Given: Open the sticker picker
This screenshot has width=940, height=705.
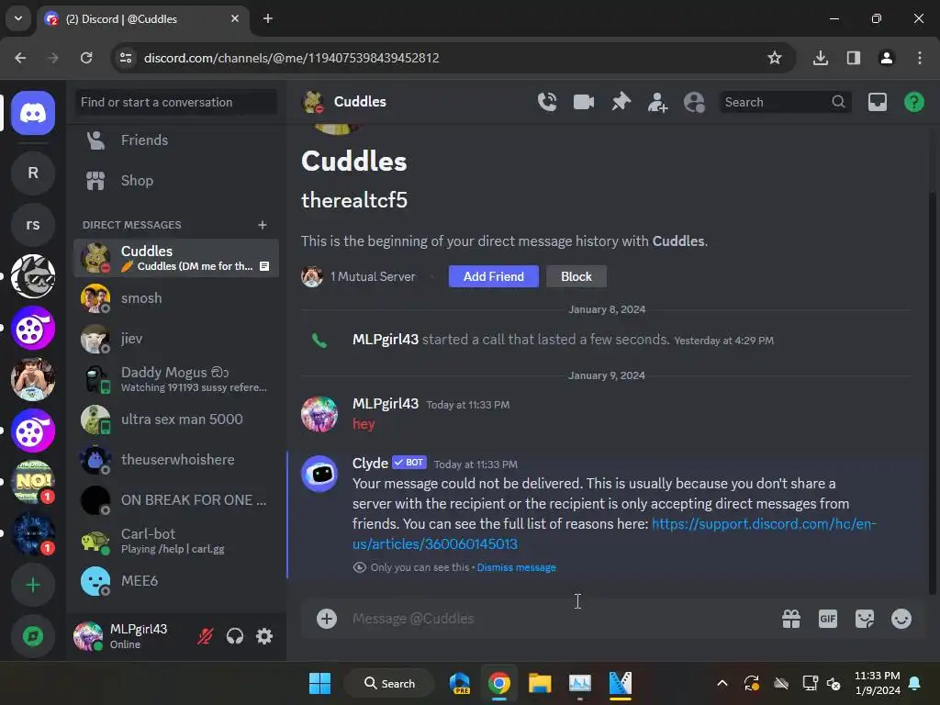Looking at the screenshot, I should click(x=865, y=619).
